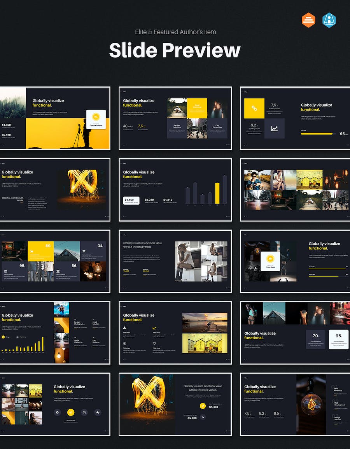Screen dimensions: 350x449
Task: Click the pier sunset photo
Action: 205,322
